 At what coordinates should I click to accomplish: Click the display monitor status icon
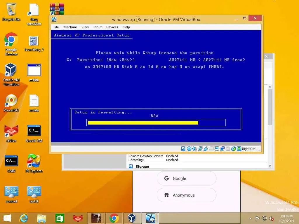tap(217, 149)
